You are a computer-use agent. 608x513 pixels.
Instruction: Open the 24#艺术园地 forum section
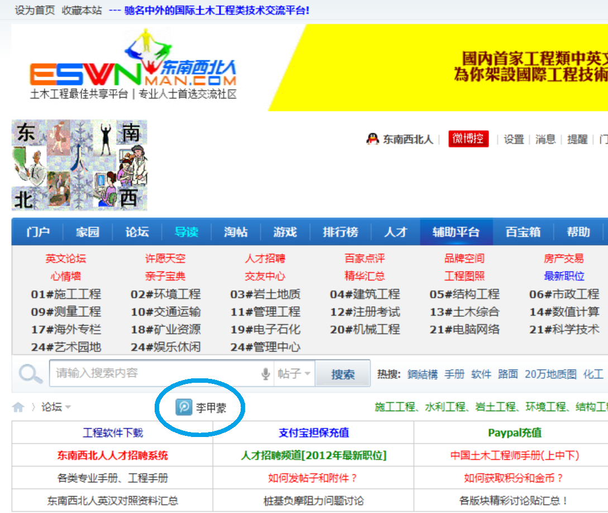click(66, 347)
